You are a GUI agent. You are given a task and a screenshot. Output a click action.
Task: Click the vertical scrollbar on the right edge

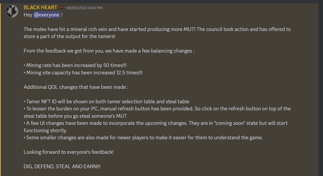click(320, 89)
